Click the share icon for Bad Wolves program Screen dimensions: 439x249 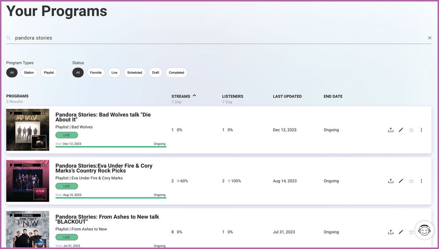(x=390, y=130)
